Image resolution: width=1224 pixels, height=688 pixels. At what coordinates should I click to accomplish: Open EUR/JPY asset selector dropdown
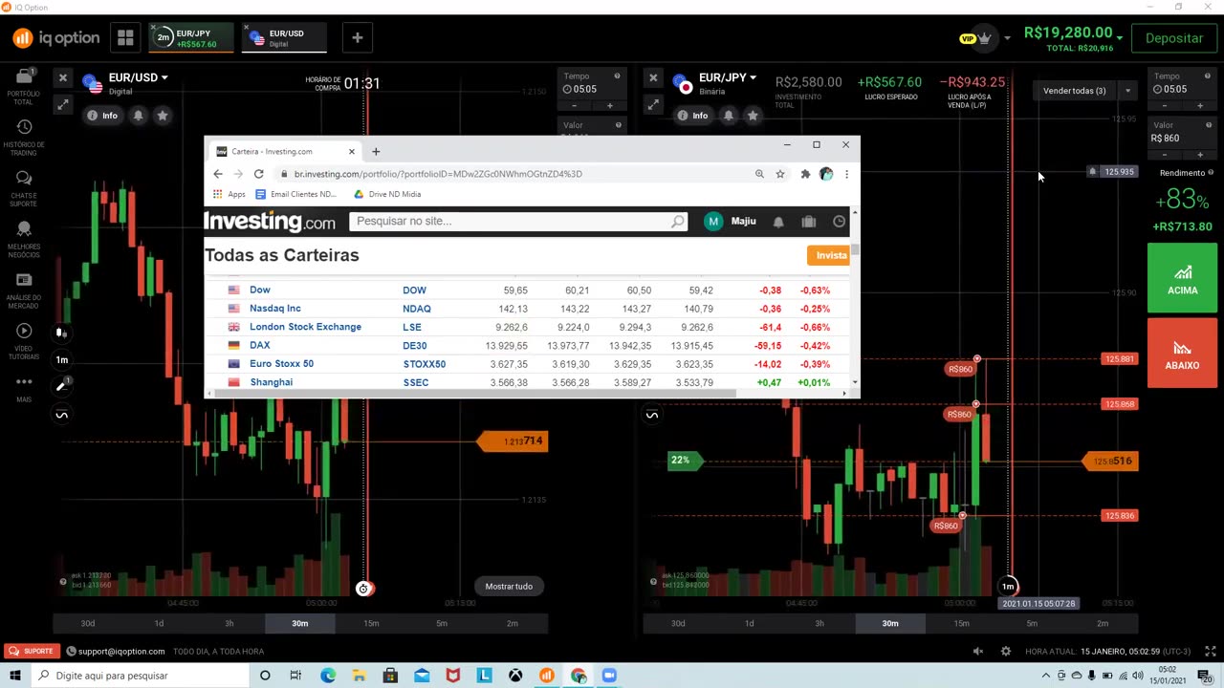[728, 77]
